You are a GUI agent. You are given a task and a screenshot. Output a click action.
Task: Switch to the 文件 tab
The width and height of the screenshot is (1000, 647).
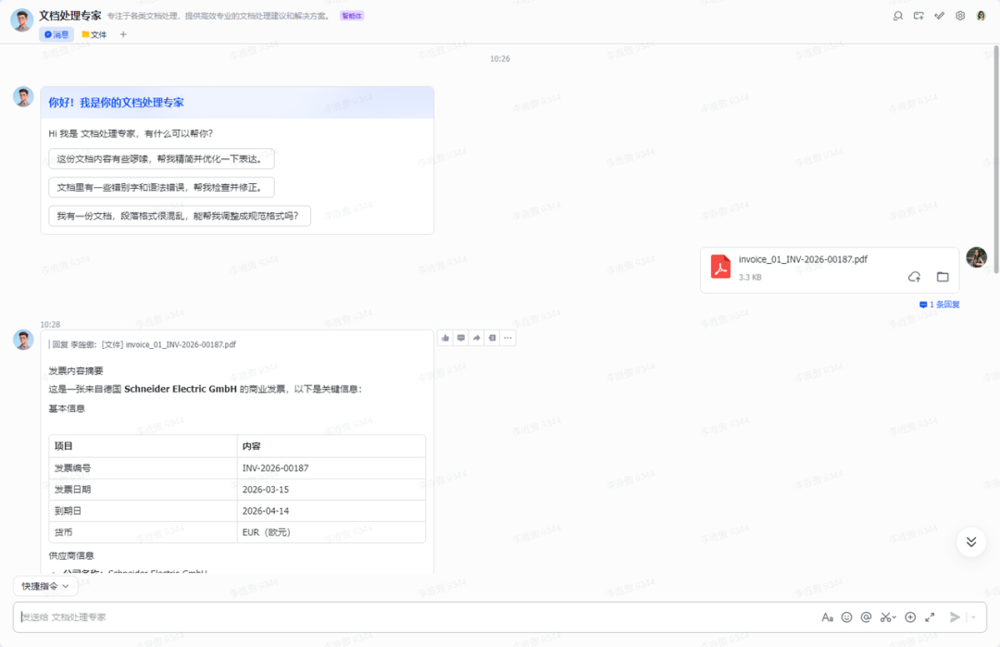pyautogui.click(x=94, y=34)
